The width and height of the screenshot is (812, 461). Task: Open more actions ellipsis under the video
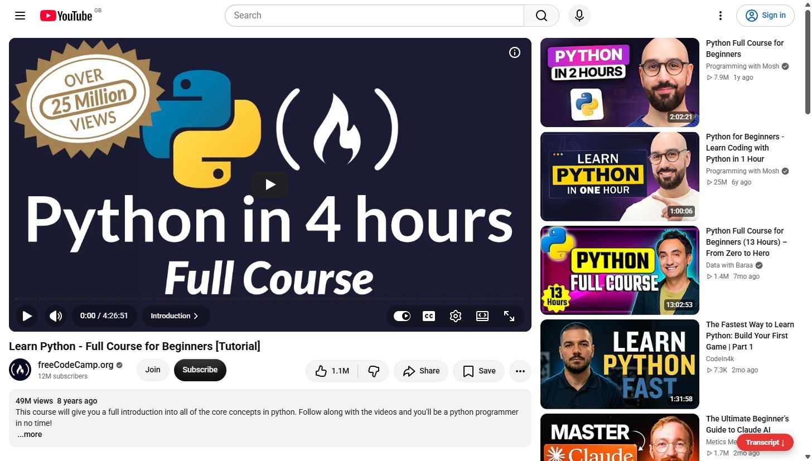click(520, 371)
